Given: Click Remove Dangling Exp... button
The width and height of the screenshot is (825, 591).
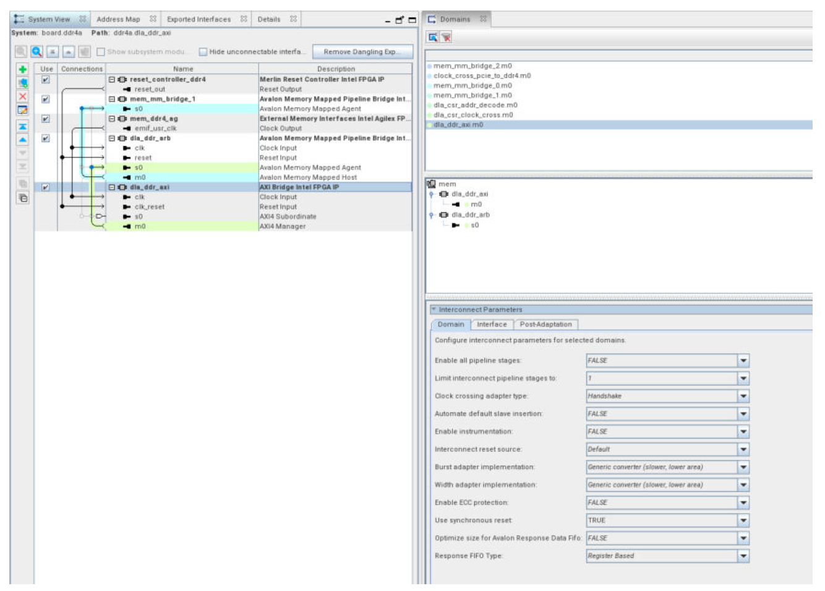Looking at the screenshot, I should click(x=362, y=52).
